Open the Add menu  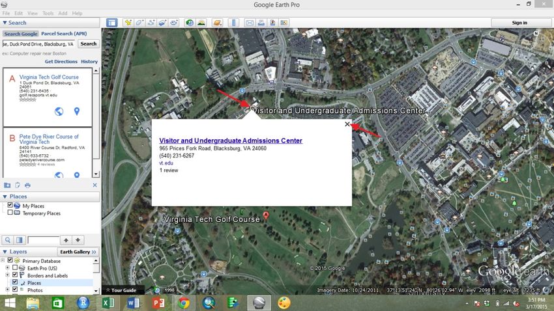63,13
